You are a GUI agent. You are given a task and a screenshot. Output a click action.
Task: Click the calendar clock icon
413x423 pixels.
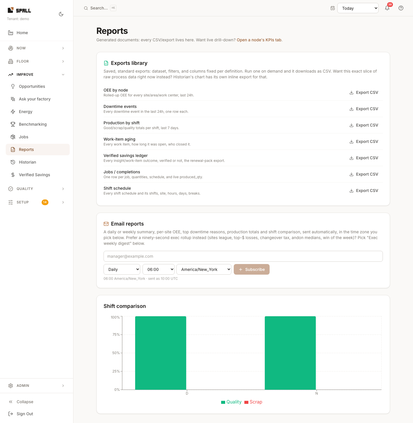333,8
